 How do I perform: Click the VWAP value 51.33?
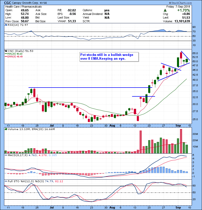(72, 21)
